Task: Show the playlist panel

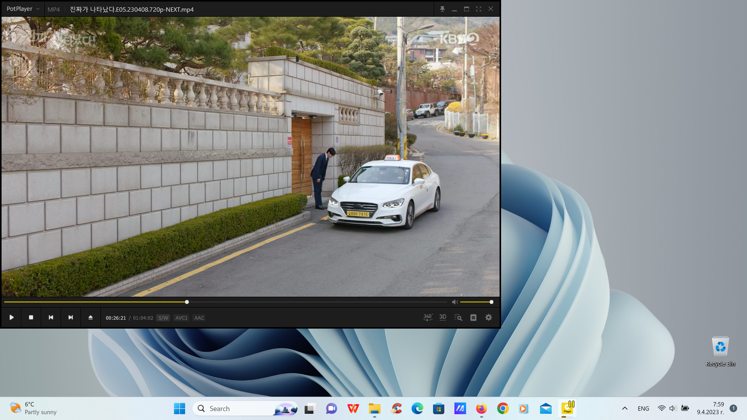Action: point(473,318)
